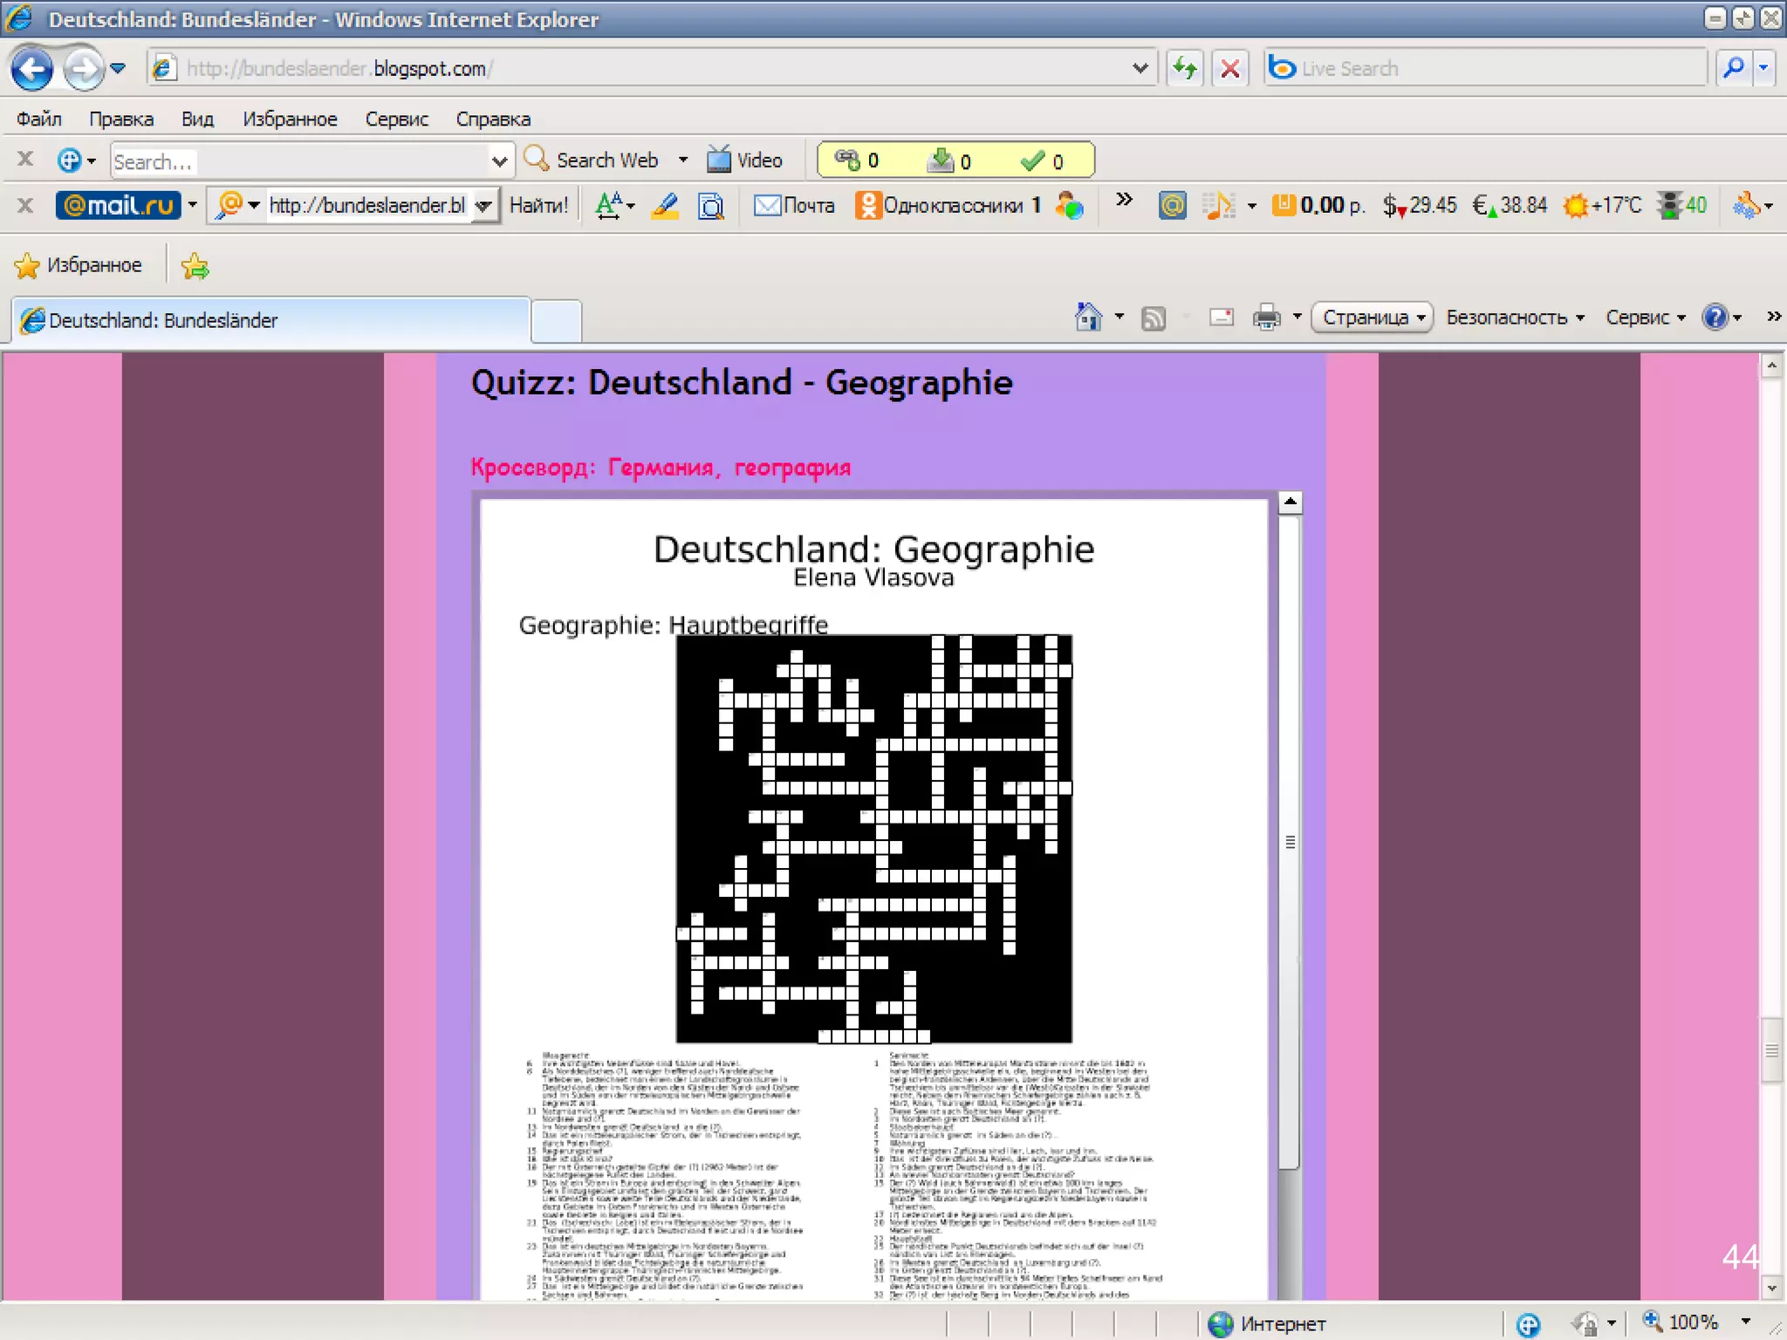Click the Add to favorites star icon
Image resolution: width=1787 pixels, height=1340 pixels.
click(x=195, y=266)
